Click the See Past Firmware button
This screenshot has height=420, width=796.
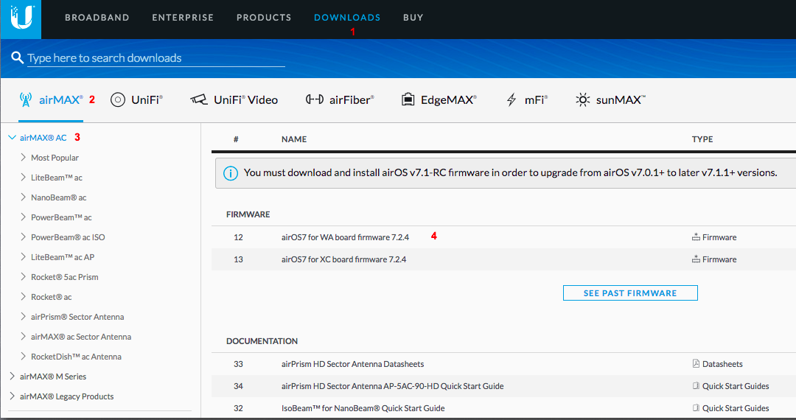(x=630, y=293)
